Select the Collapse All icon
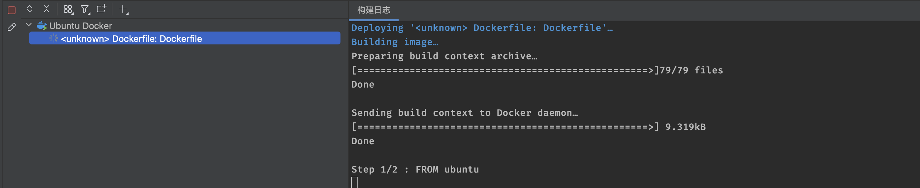 pos(47,9)
